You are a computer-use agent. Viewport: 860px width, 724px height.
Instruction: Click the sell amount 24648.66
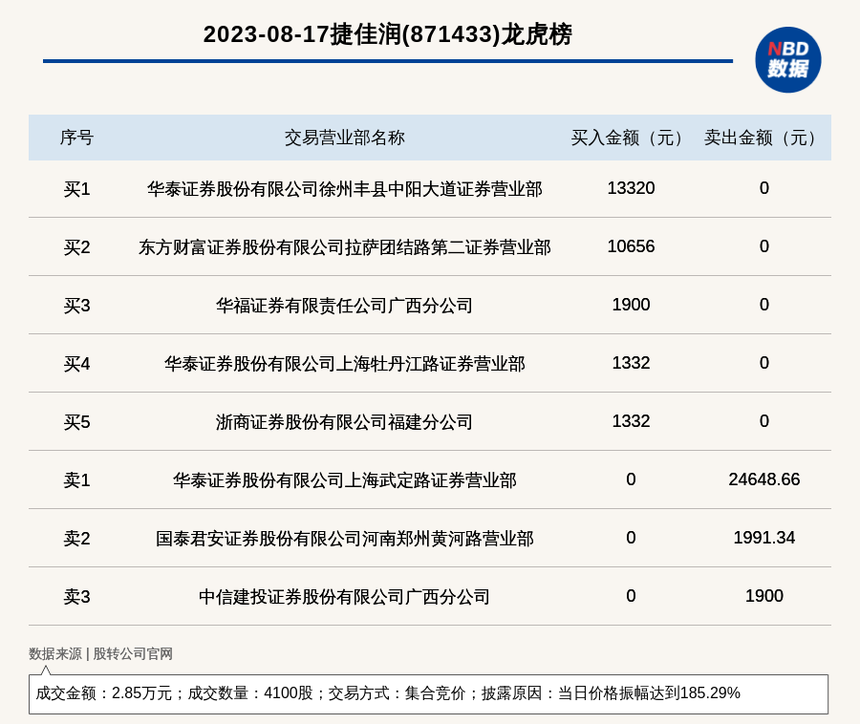[764, 479]
